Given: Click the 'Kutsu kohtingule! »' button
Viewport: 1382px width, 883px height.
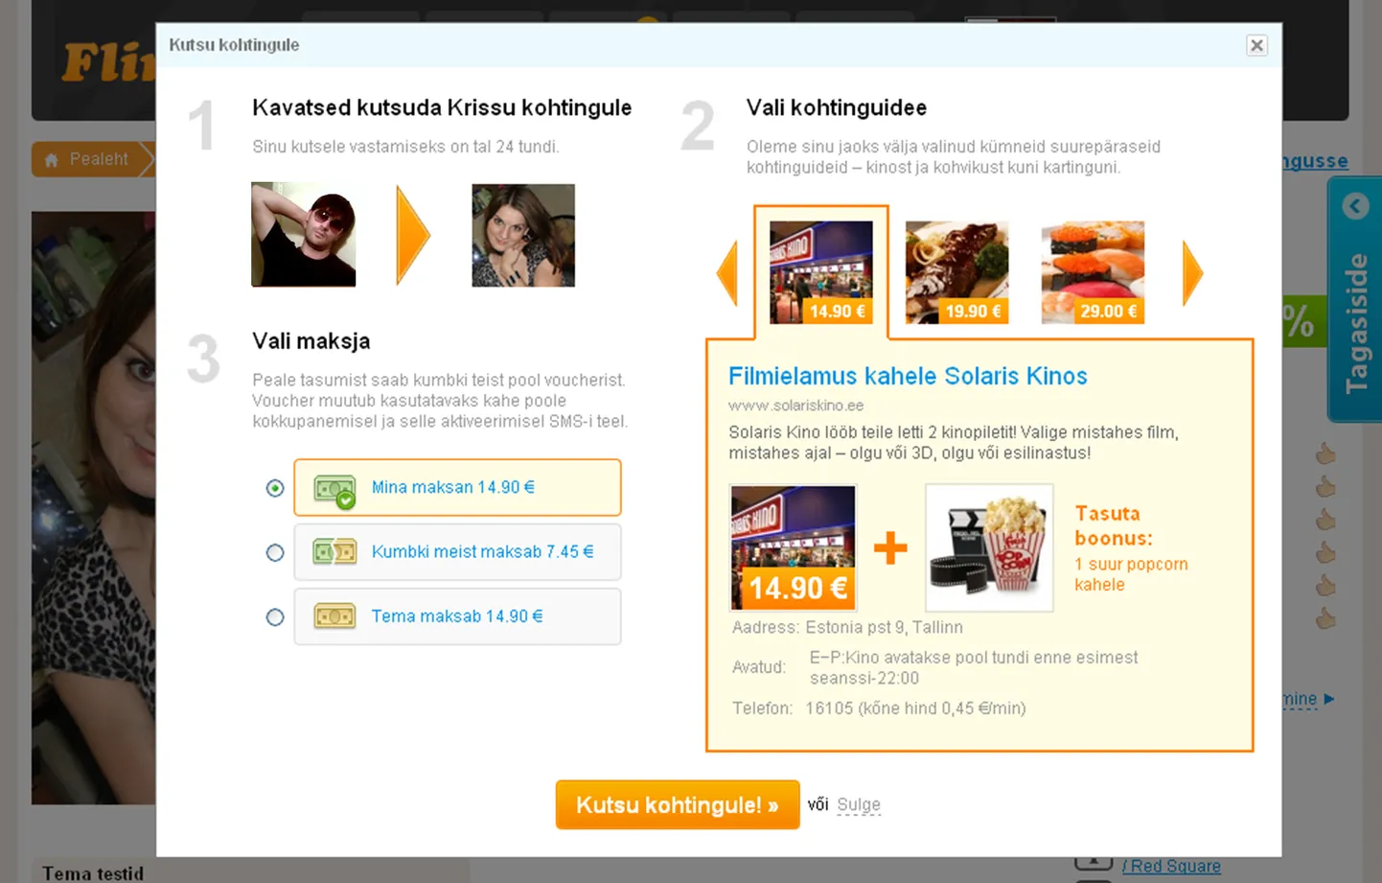Looking at the screenshot, I should pos(678,804).
